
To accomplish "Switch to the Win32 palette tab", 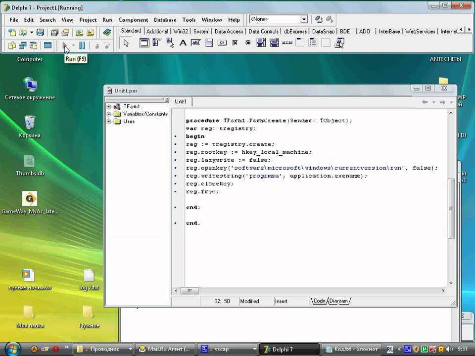I will click(181, 32).
